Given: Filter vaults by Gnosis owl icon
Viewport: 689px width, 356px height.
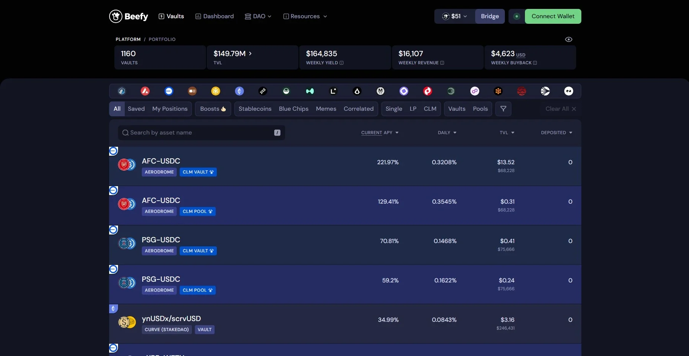Looking at the screenshot, I should (x=286, y=91).
